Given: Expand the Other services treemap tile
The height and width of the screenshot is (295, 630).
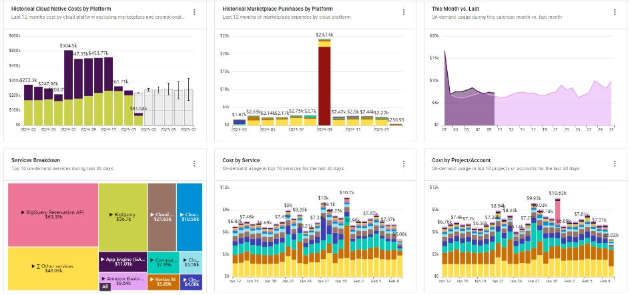Looking at the screenshot, I should click(x=52, y=267).
